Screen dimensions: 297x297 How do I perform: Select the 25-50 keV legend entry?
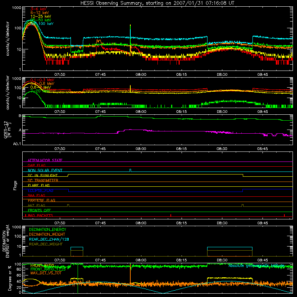41,20
